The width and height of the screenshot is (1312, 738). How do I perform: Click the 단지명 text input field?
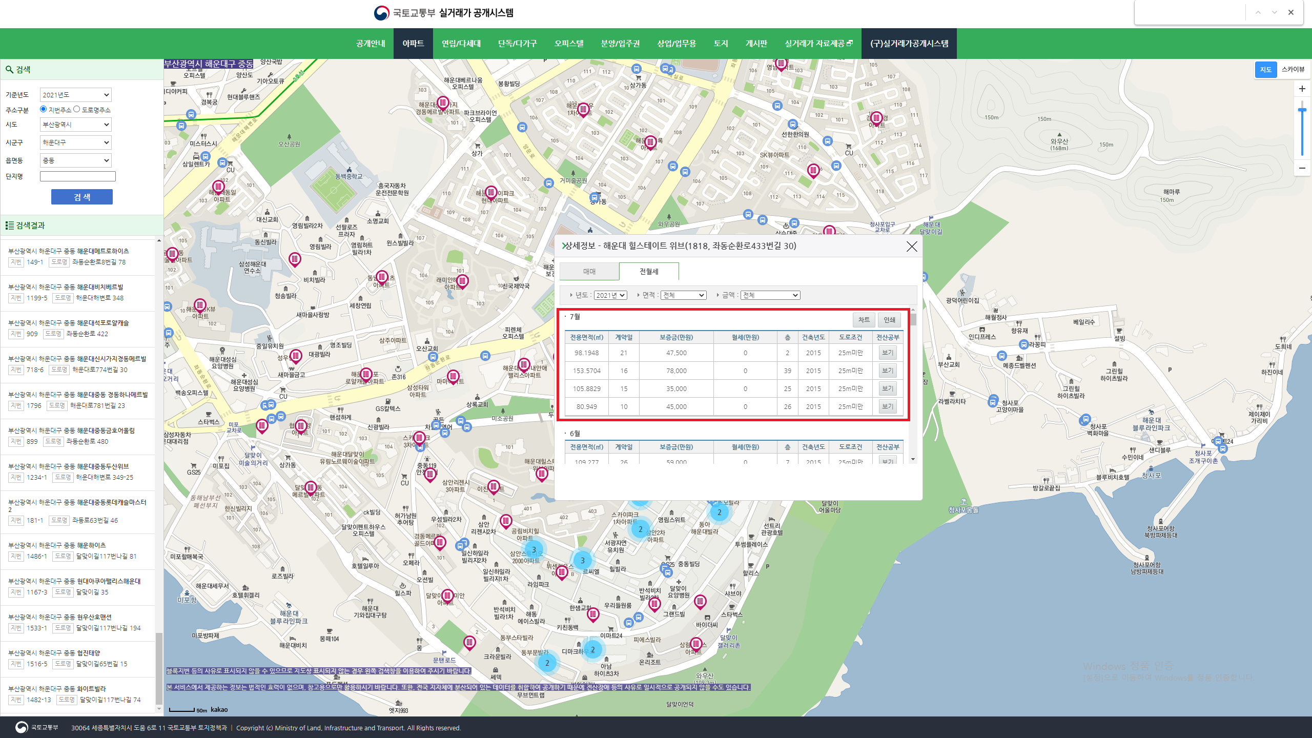pos(78,176)
